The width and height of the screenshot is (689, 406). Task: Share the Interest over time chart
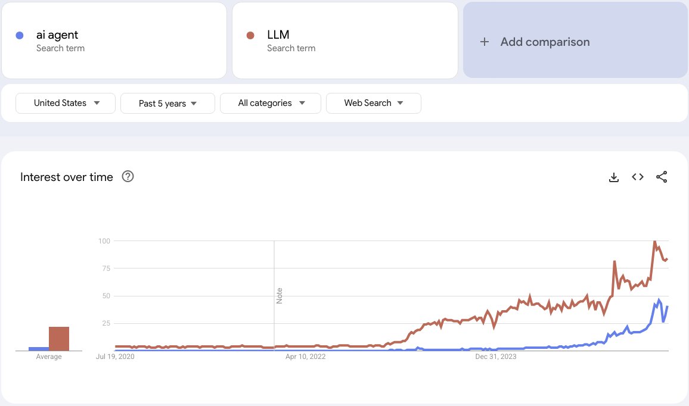pyautogui.click(x=662, y=177)
